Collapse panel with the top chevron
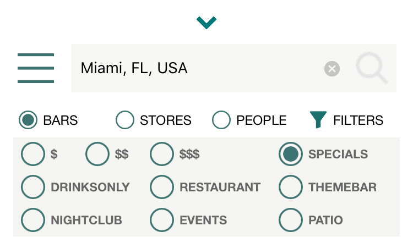The width and height of the screenshot is (413, 237). pyautogui.click(x=206, y=23)
